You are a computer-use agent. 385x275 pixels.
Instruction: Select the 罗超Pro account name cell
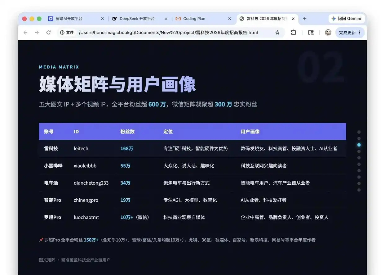pos(53,217)
